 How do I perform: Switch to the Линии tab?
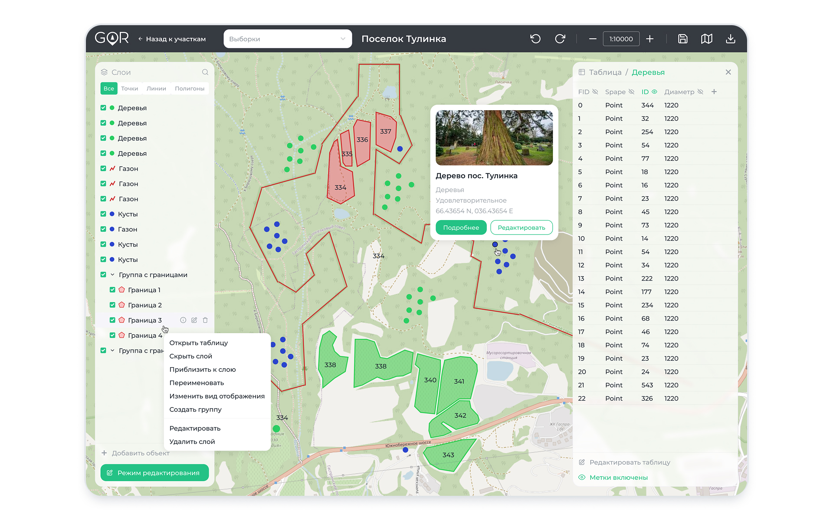[156, 88]
